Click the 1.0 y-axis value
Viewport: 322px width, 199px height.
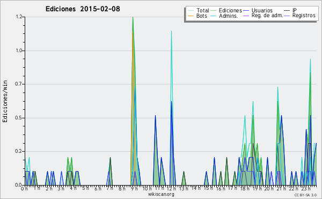pos(19,51)
